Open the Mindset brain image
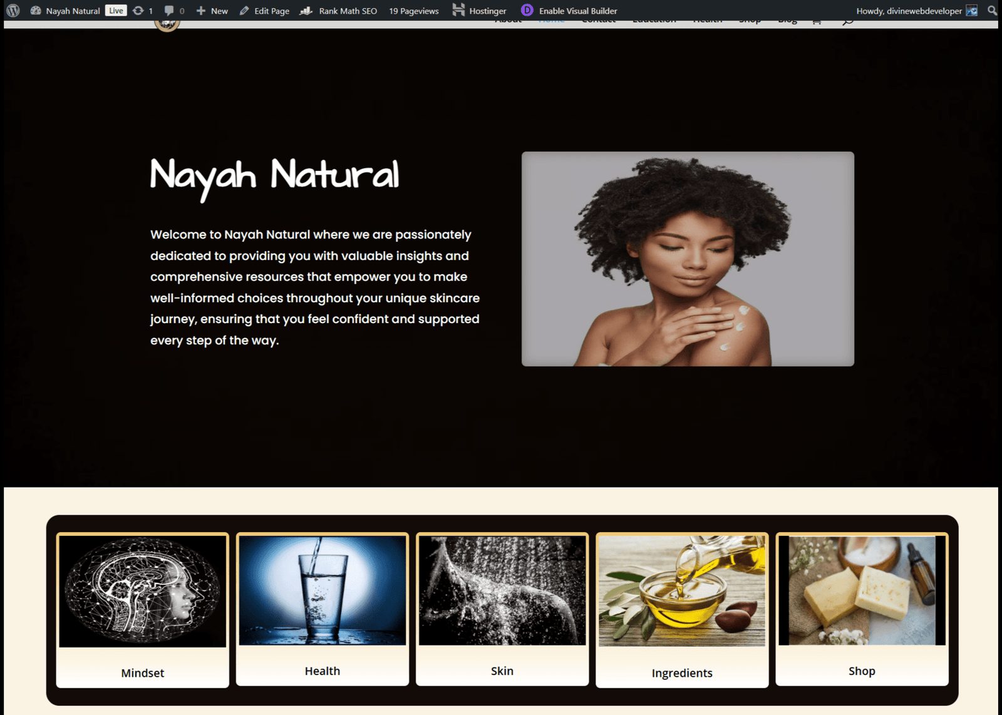The image size is (1002, 715). tap(143, 591)
